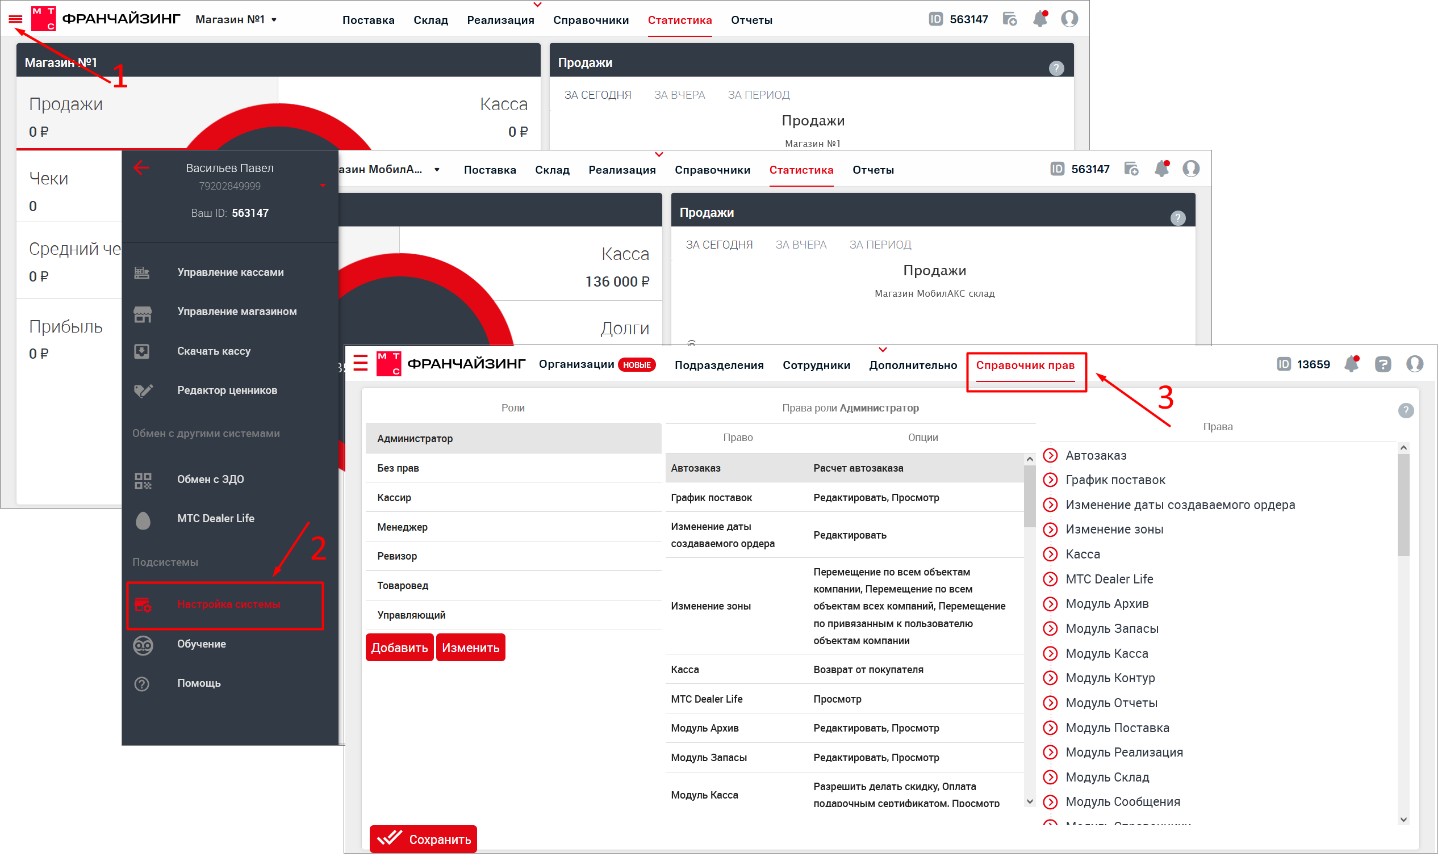
Task: Open Дополнительно dropdown menu
Action: coord(913,366)
